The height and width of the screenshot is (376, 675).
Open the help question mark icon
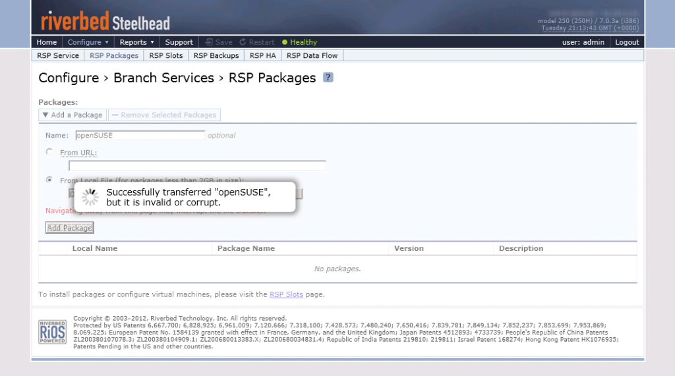328,78
